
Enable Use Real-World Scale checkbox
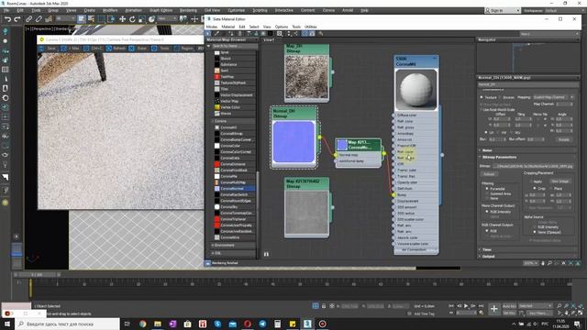482,110
